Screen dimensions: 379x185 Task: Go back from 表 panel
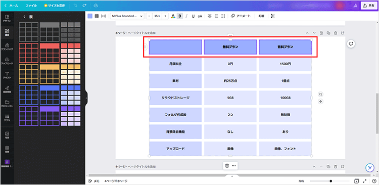point(24,17)
